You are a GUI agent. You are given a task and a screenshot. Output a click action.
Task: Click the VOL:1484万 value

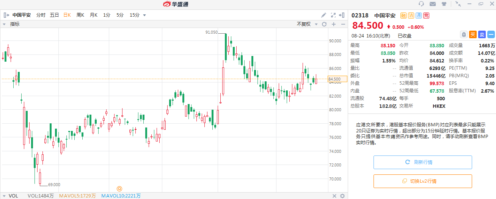41,196
